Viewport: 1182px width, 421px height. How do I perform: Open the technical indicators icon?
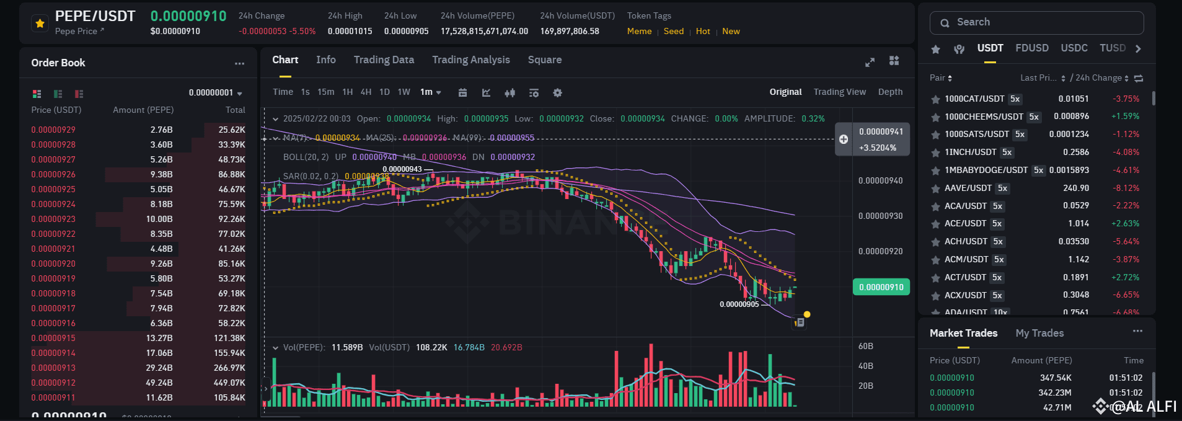[x=534, y=92]
